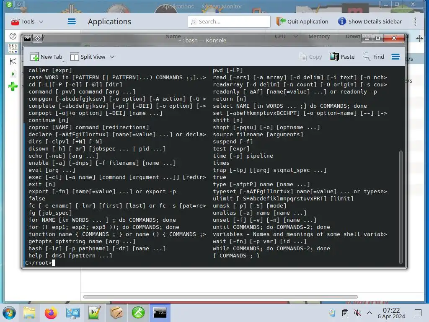This screenshot has height=322, width=429.
Task: Toggle keep-on-all-desktops pin in Konsole title bar
Action: (37, 38)
